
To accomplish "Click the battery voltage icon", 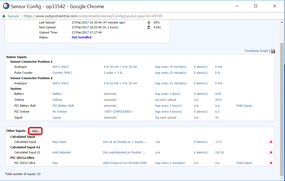I will [149, 27].
